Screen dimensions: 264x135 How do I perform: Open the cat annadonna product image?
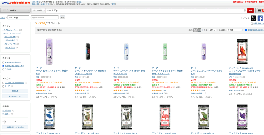pos(88,117)
